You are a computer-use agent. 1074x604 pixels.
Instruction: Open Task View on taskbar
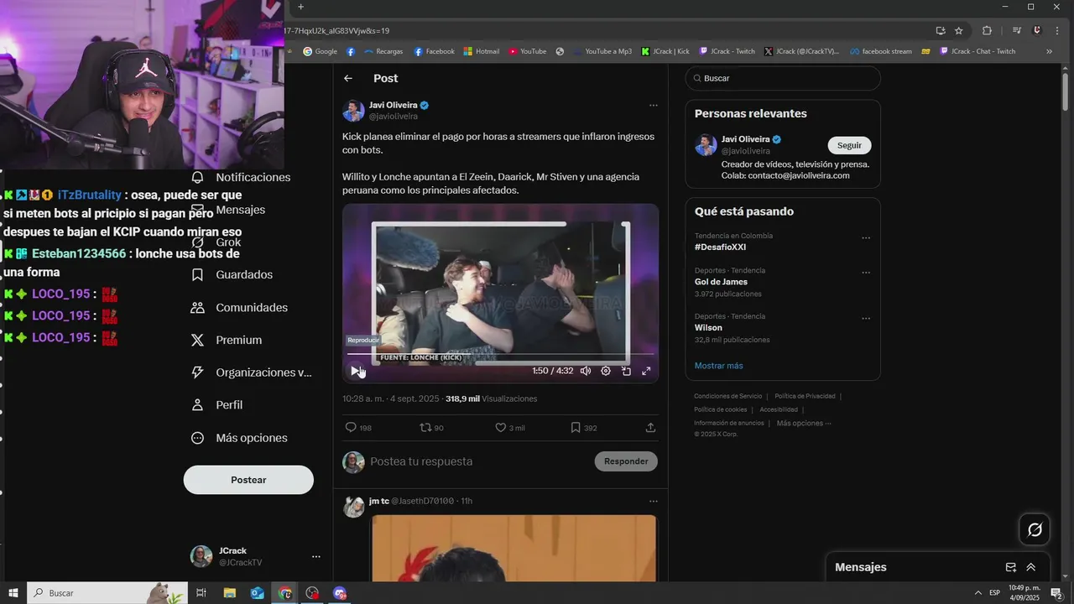pos(201,593)
